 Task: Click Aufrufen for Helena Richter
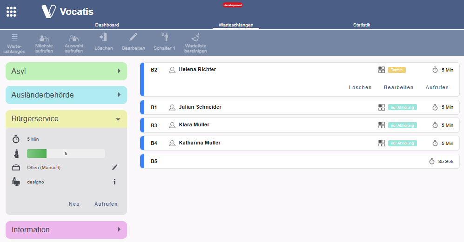[437, 87]
